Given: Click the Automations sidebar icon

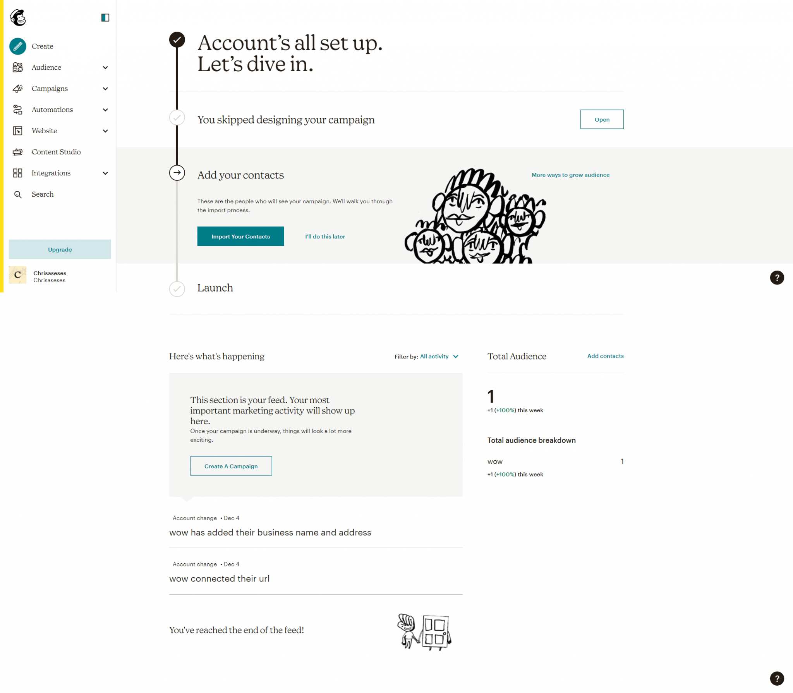Looking at the screenshot, I should pyautogui.click(x=17, y=109).
